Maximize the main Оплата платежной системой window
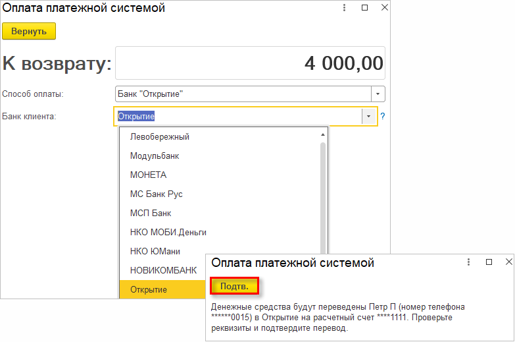Image resolution: width=515 pixels, height=342 pixels. [364, 7]
